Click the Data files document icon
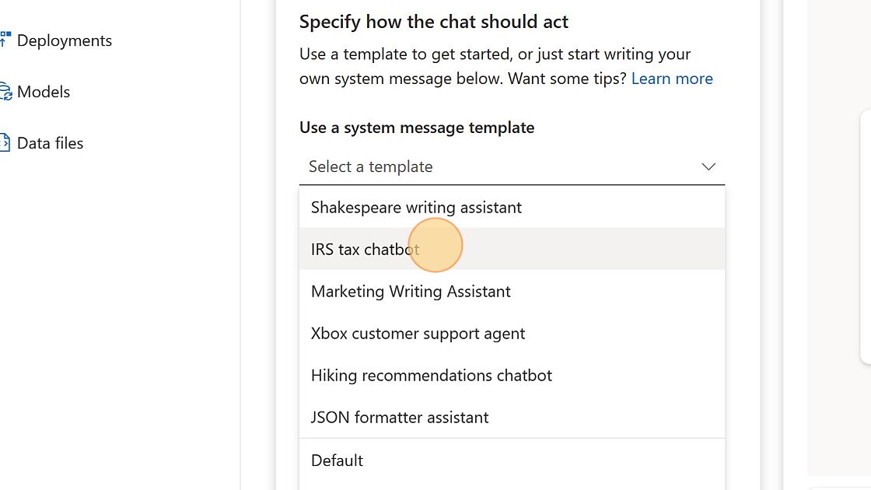This screenshot has height=490, width=871. pos(5,143)
